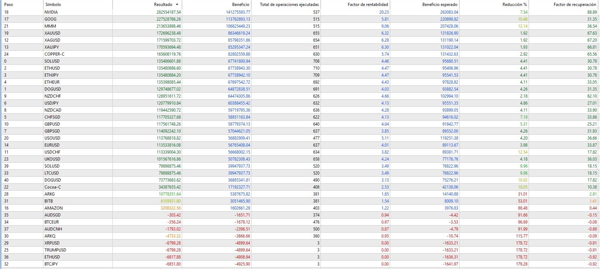Select the TRUMPUSD symbol row
600x269 pixels.
(x=300, y=250)
